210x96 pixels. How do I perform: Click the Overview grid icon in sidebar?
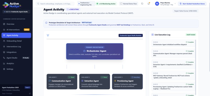point(4,24)
